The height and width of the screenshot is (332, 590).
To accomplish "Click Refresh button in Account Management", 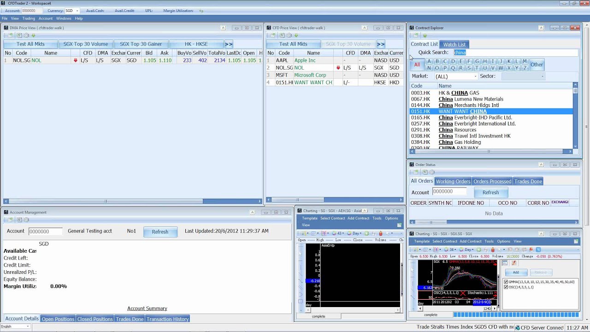I will click(x=160, y=231).
